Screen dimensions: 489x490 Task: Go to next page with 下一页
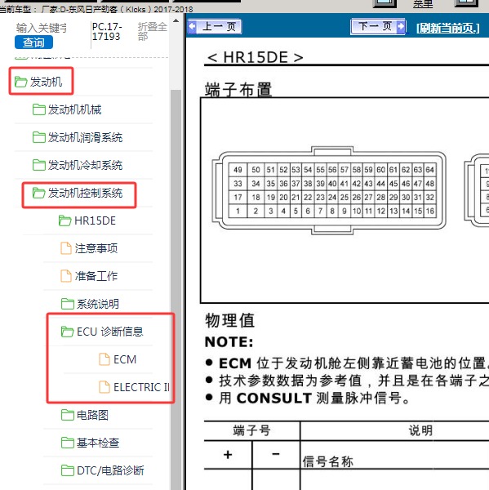(x=378, y=26)
